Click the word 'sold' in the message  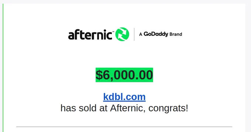click(x=87, y=108)
